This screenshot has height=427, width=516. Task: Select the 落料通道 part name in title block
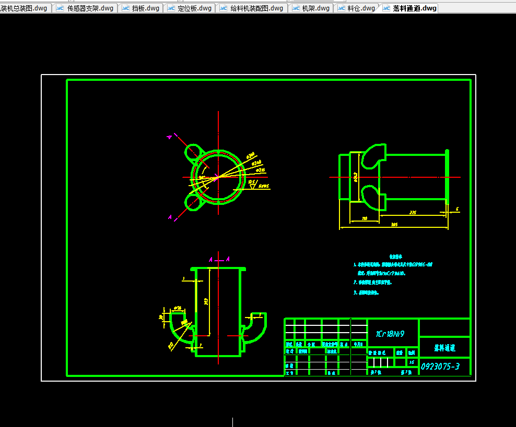pyautogui.click(x=444, y=348)
